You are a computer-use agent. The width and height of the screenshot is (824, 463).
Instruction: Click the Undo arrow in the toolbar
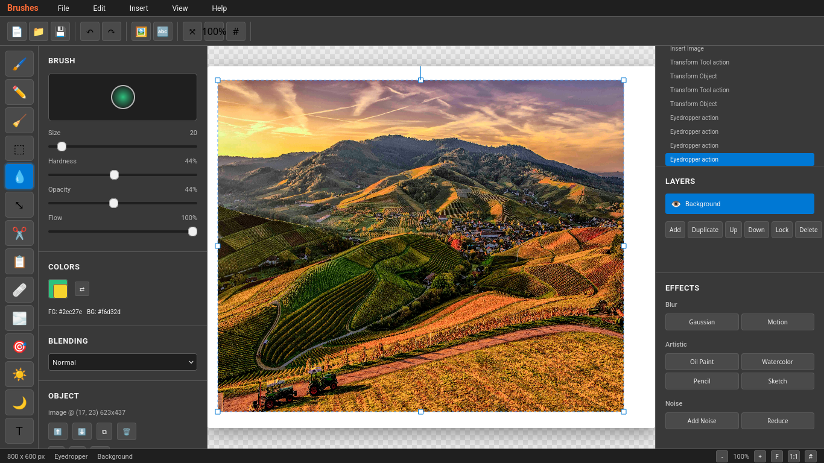[x=89, y=31]
